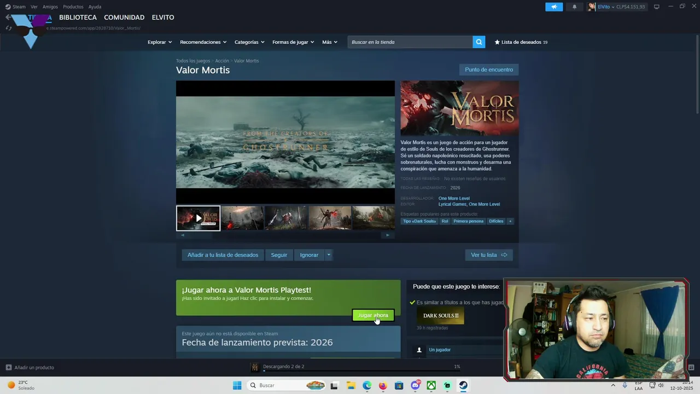Switch to the ELVITO profile tab

[x=163, y=18]
